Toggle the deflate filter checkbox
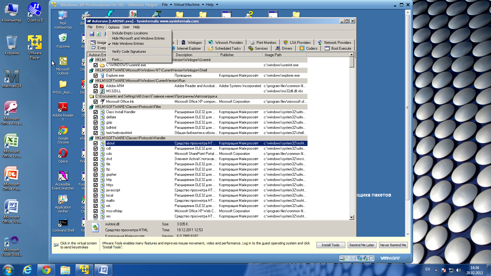The width and height of the screenshot is (491, 276). [x=96, y=117]
